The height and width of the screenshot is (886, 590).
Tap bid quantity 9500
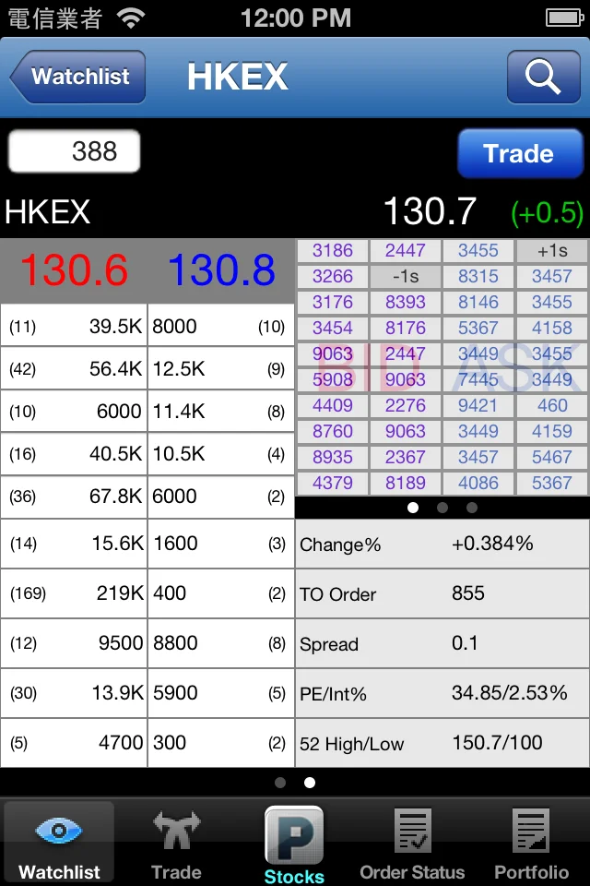point(121,642)
